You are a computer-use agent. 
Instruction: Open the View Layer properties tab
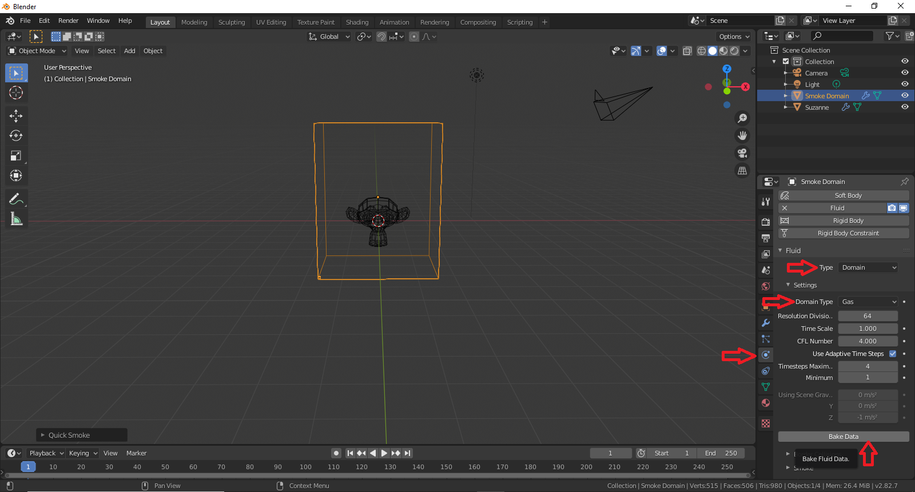(x=766, y=254)
